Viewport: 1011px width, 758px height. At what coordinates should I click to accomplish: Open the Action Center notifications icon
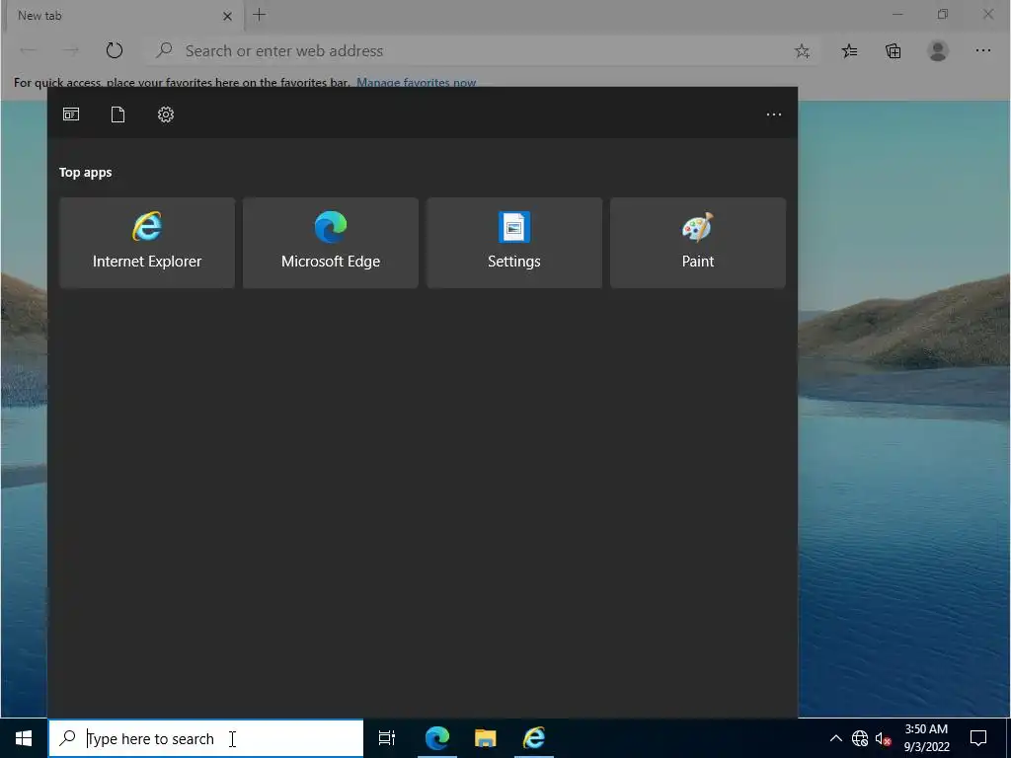click(x=978, y=738)
